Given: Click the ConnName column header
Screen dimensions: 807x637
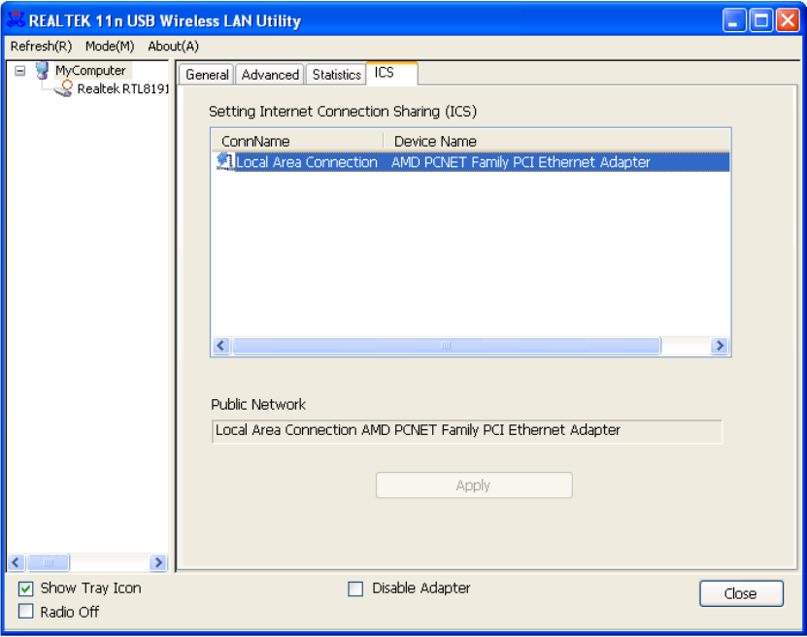Looking at the screenshot, I should [x=297, y=141].
